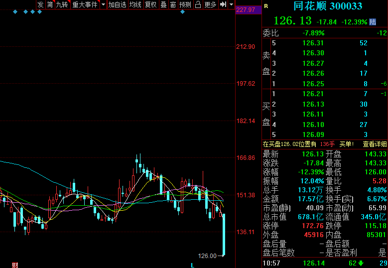Viewport: 388px width, 268px height.
Task: Click the 量比 value 5.28
Action: tap(380, 181)
